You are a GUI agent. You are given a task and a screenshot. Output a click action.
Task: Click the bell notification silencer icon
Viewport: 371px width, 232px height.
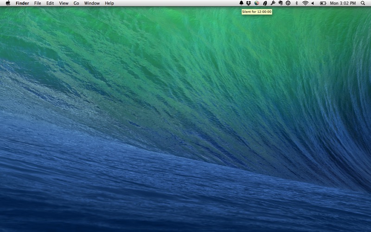tap(241, 3)
